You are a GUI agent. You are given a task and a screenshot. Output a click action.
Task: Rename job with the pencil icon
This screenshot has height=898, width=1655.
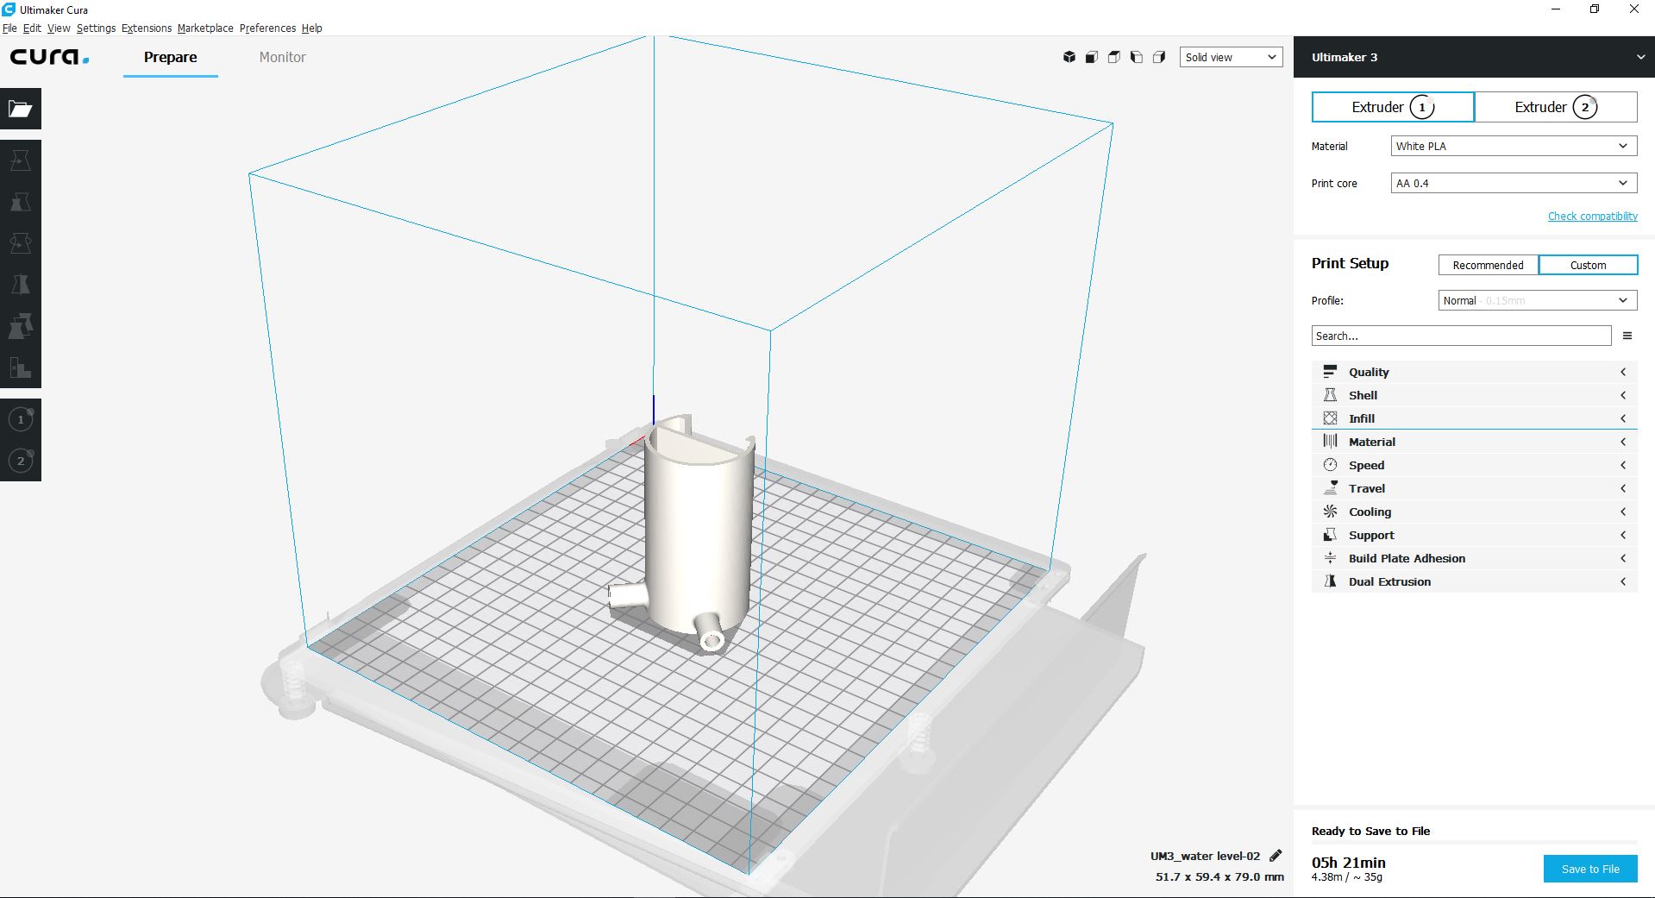pos(1276,856)
